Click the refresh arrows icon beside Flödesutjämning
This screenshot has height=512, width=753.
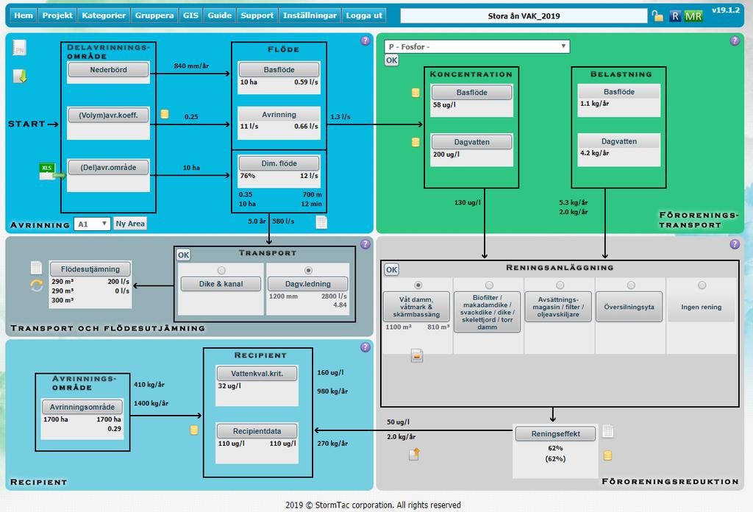(x=37, y=285)
